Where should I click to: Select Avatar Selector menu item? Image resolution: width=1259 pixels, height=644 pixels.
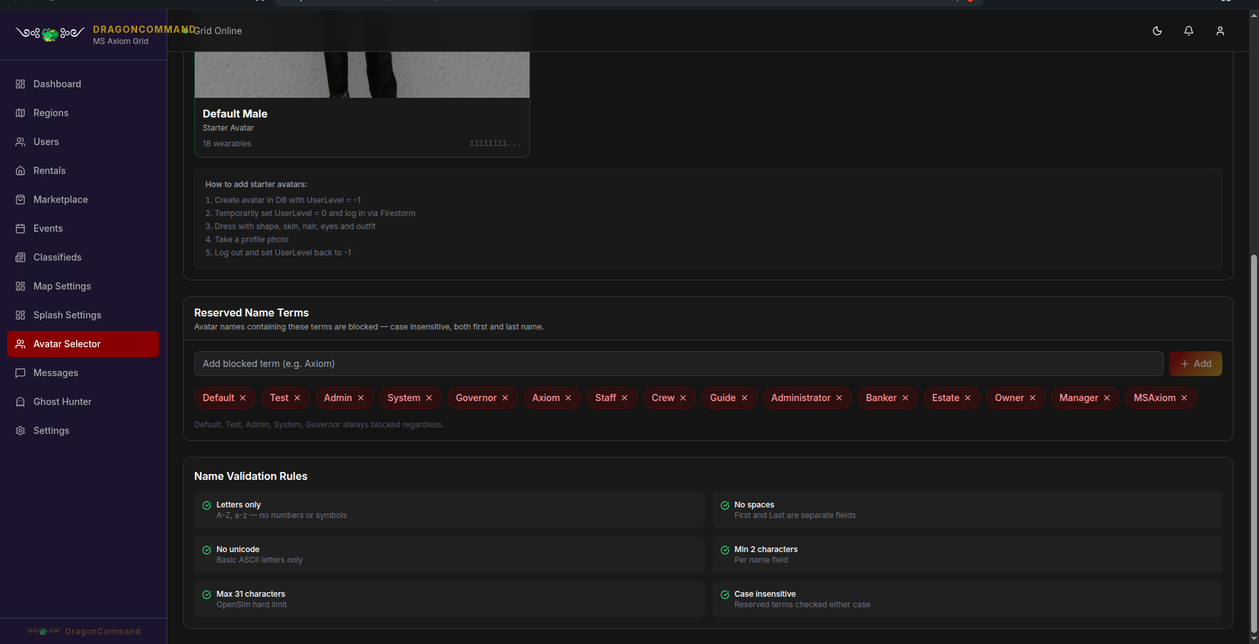[x=83, y=344]
